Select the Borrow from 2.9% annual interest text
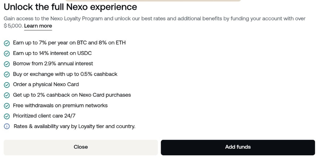This screenshot has width=322, height=163. 53,64
